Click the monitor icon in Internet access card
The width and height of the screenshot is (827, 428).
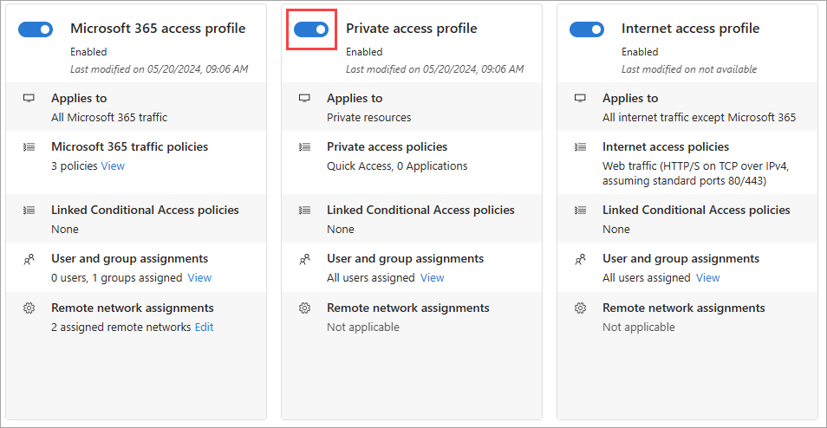(580, 99)
